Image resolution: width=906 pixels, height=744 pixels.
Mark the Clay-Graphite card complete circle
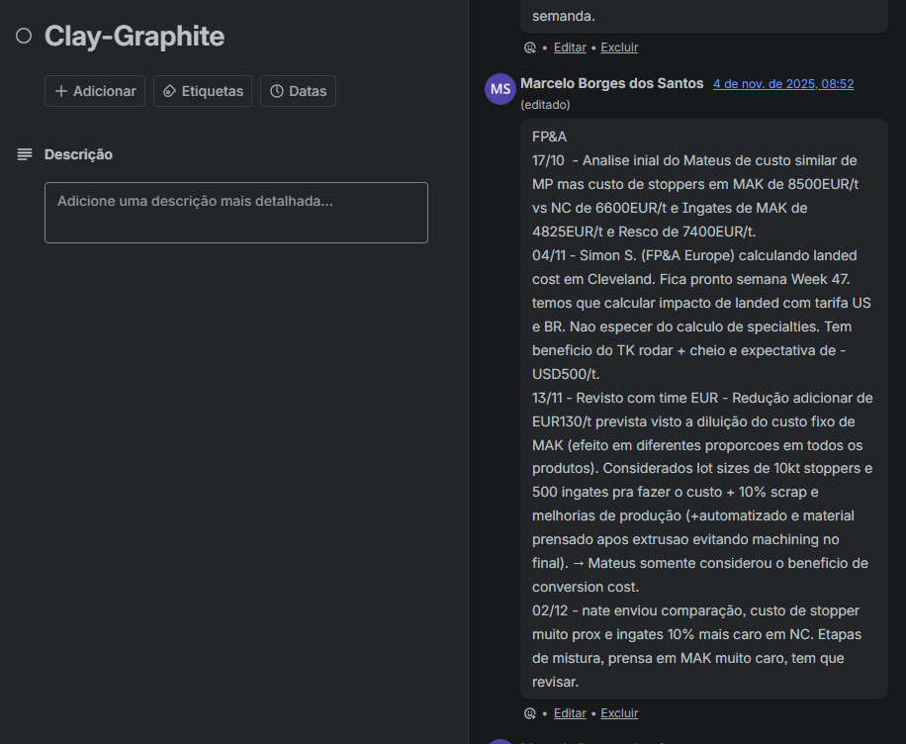tap(24, 36)
